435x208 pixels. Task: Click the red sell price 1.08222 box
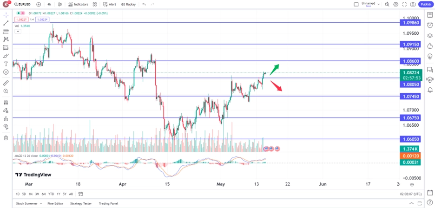21,19
